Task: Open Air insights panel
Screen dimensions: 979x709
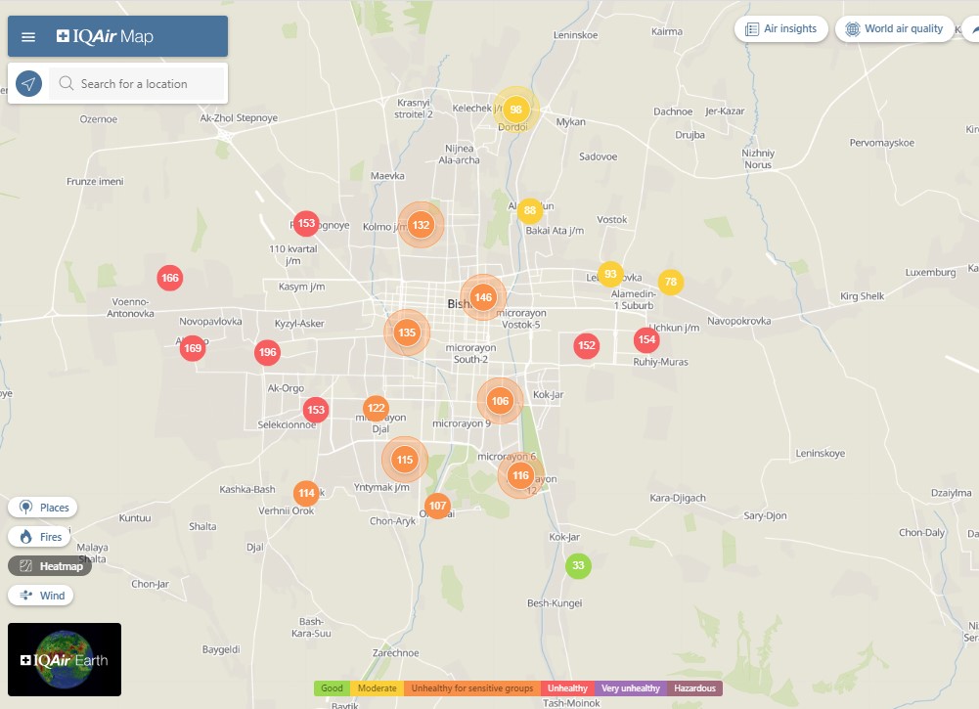Action: [x=780, y=29]
